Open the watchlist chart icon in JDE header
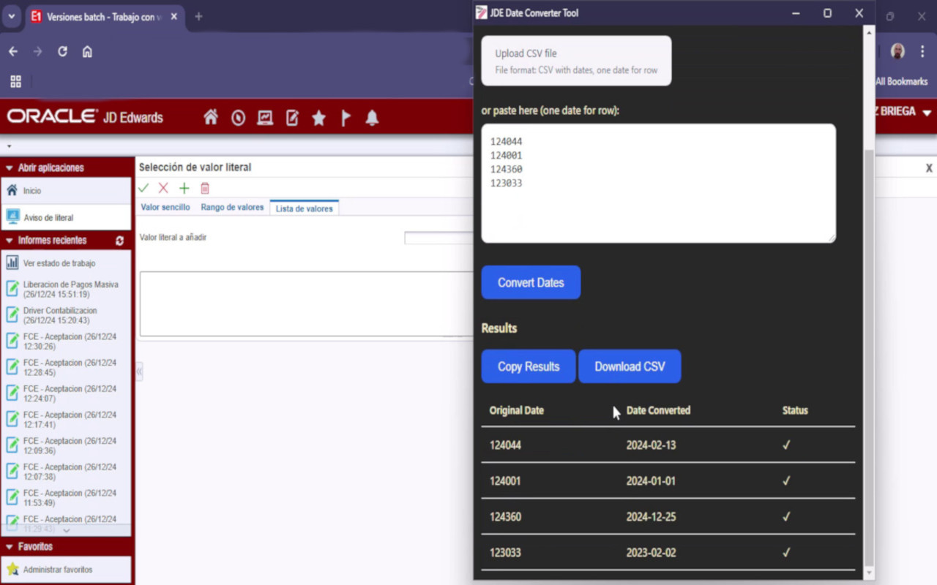Screen dimensions: 937x585 tap(264, 117)
